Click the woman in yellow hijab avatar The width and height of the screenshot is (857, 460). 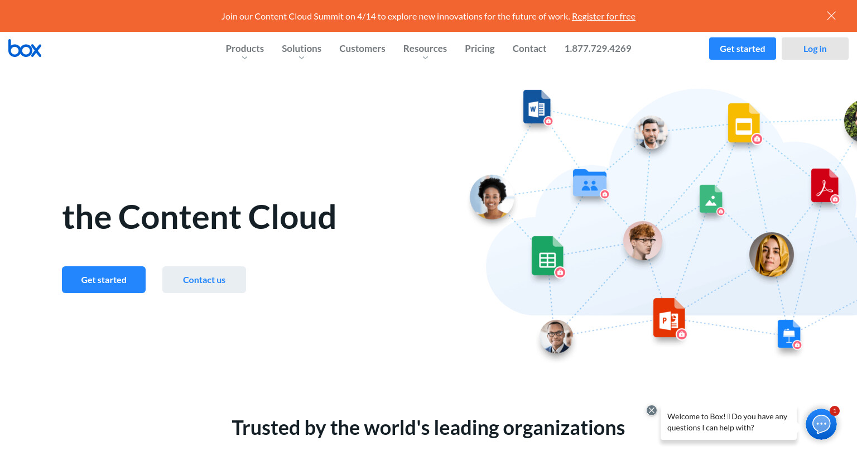coord(772,255)
